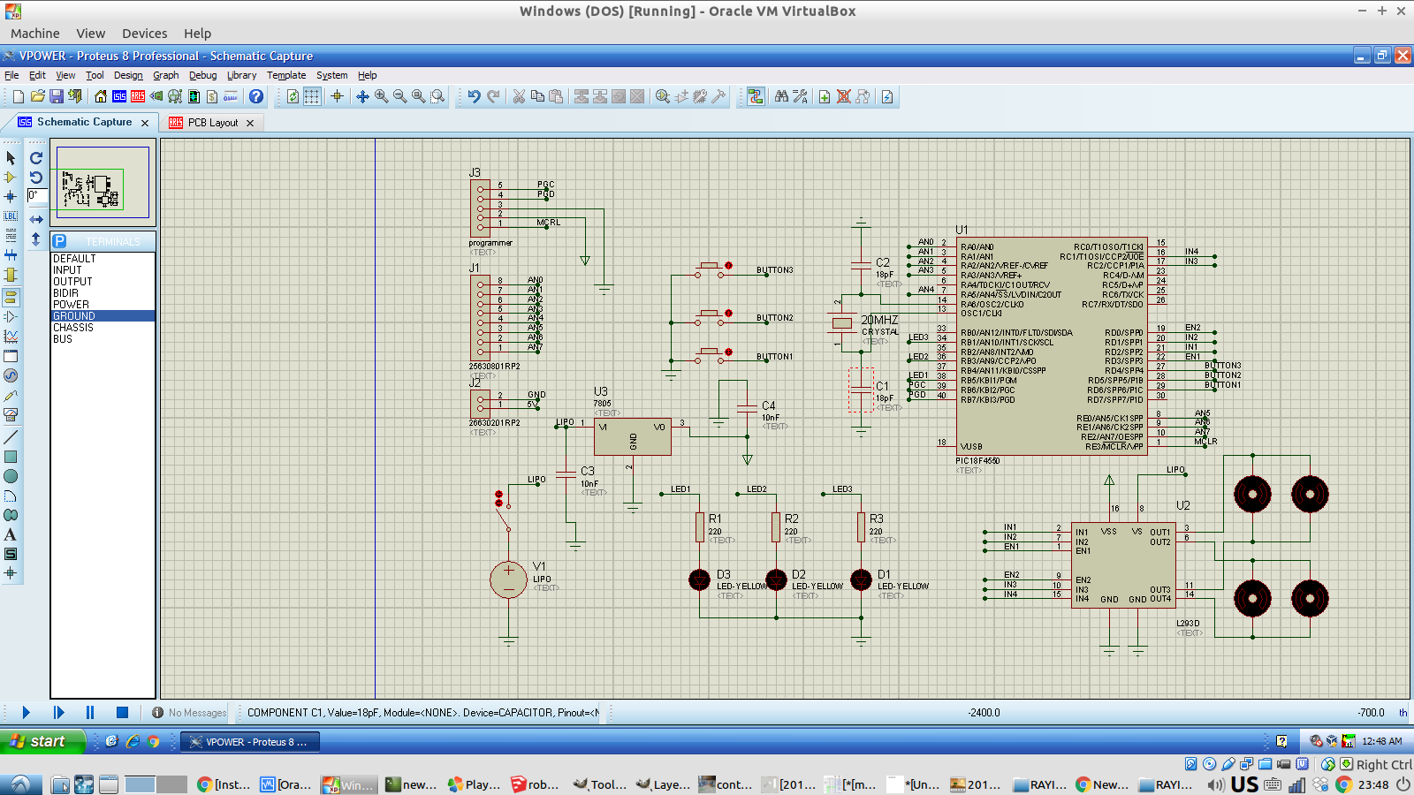Toggle the grid display on the toolbar
The width and height of the screenshot is (1414, 795).
pyautogui.click(x=312, y=96)
